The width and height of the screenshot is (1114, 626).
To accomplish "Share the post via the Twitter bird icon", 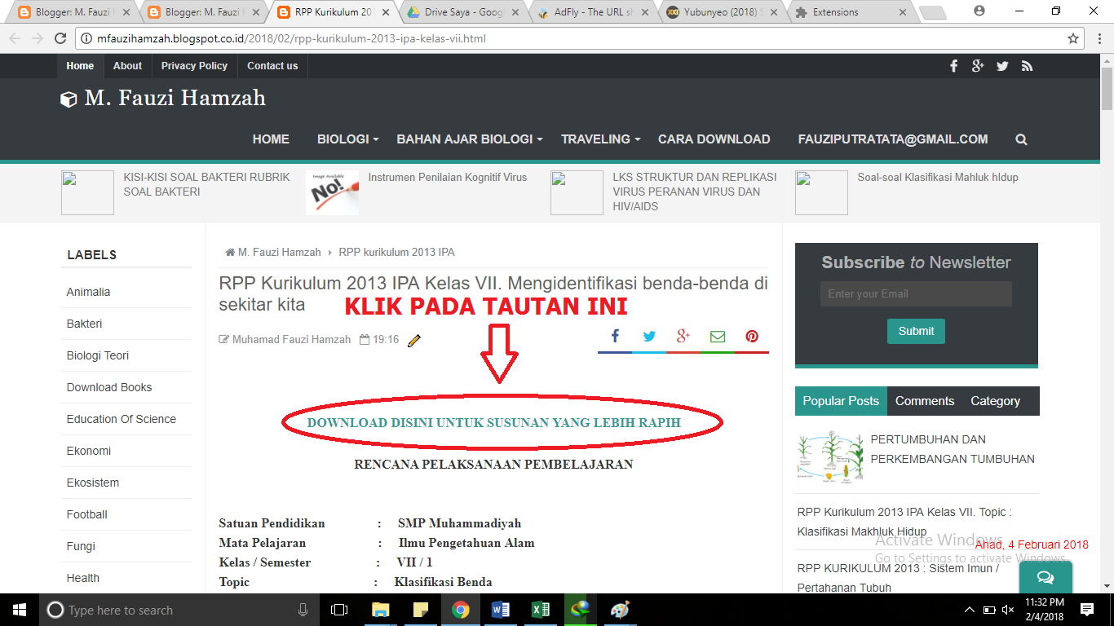I will coord(648,336).
